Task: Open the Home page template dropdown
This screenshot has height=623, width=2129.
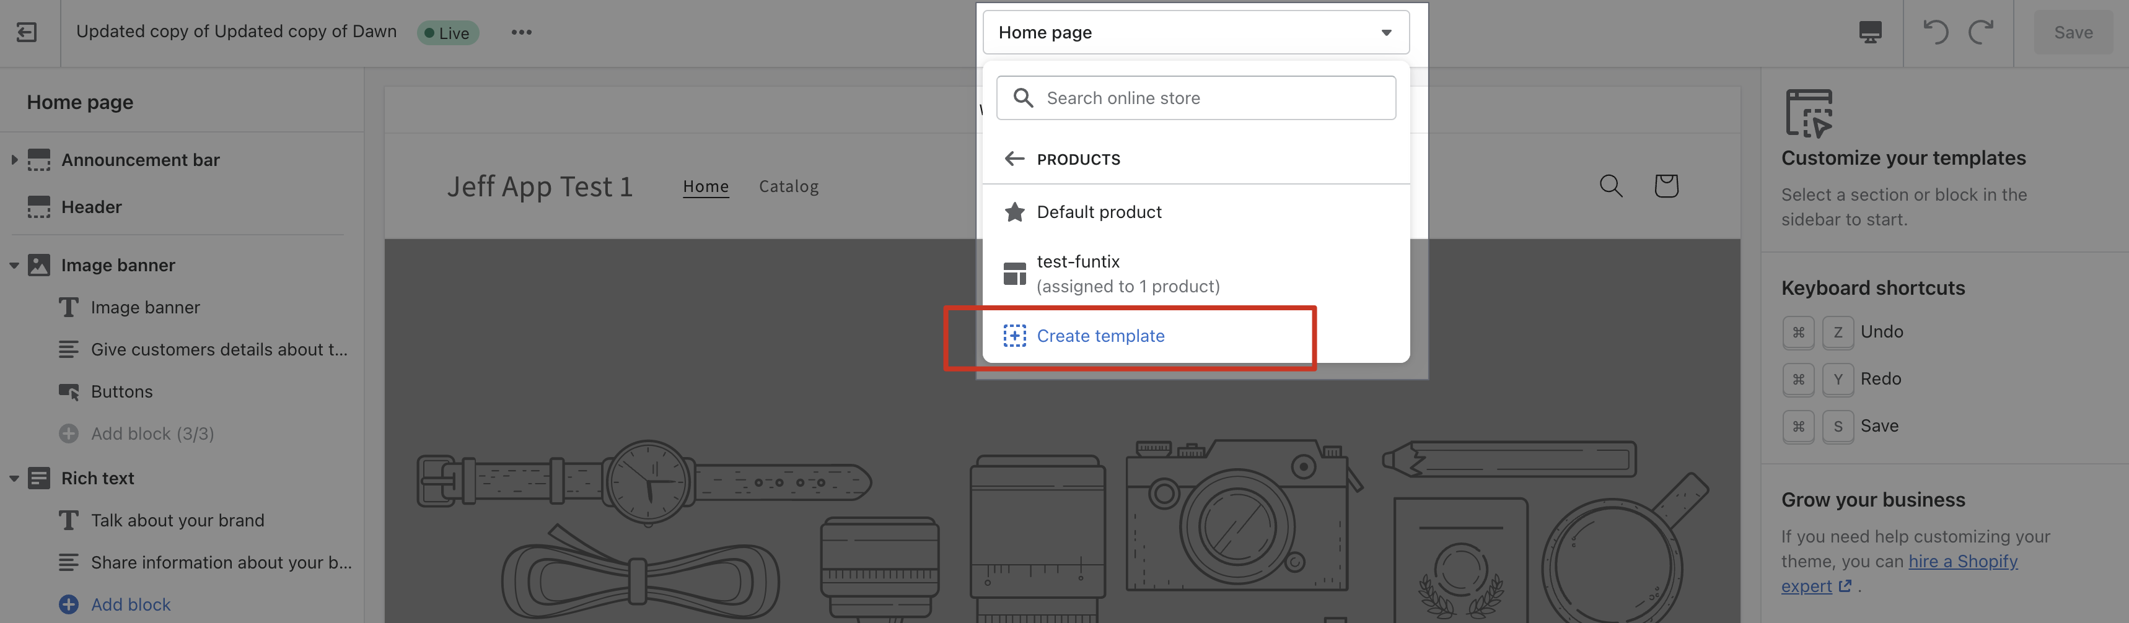Action: pyautogui.click(x=1195, y=32)
